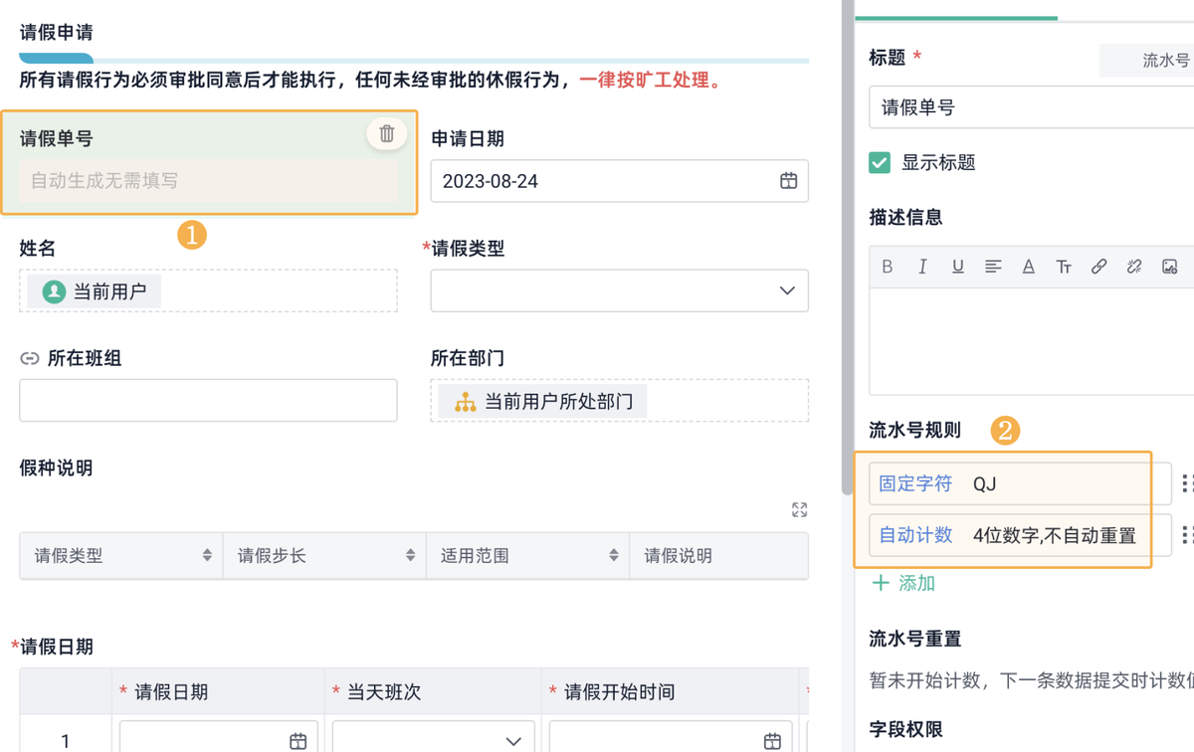The height and width of the screenshot is (752, 1194).
Task: Open the font size (Tᴛ) tool
Action: 1064,266
